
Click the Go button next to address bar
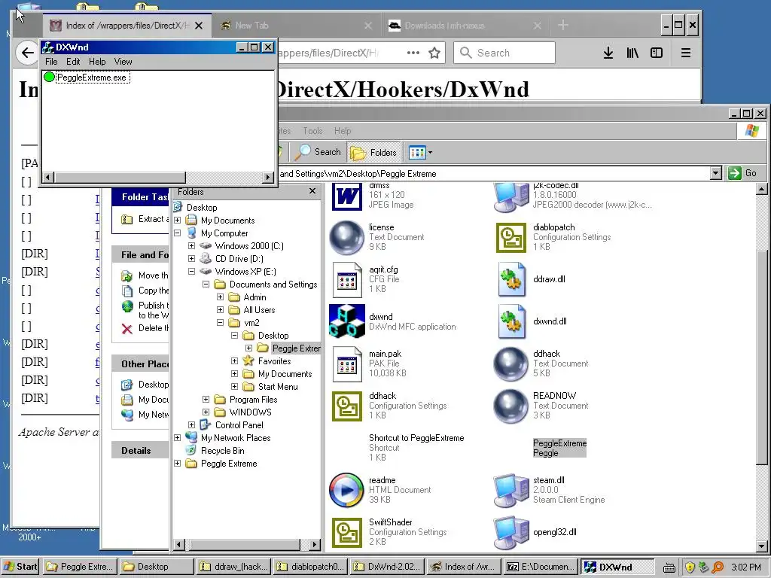[742, 173]
